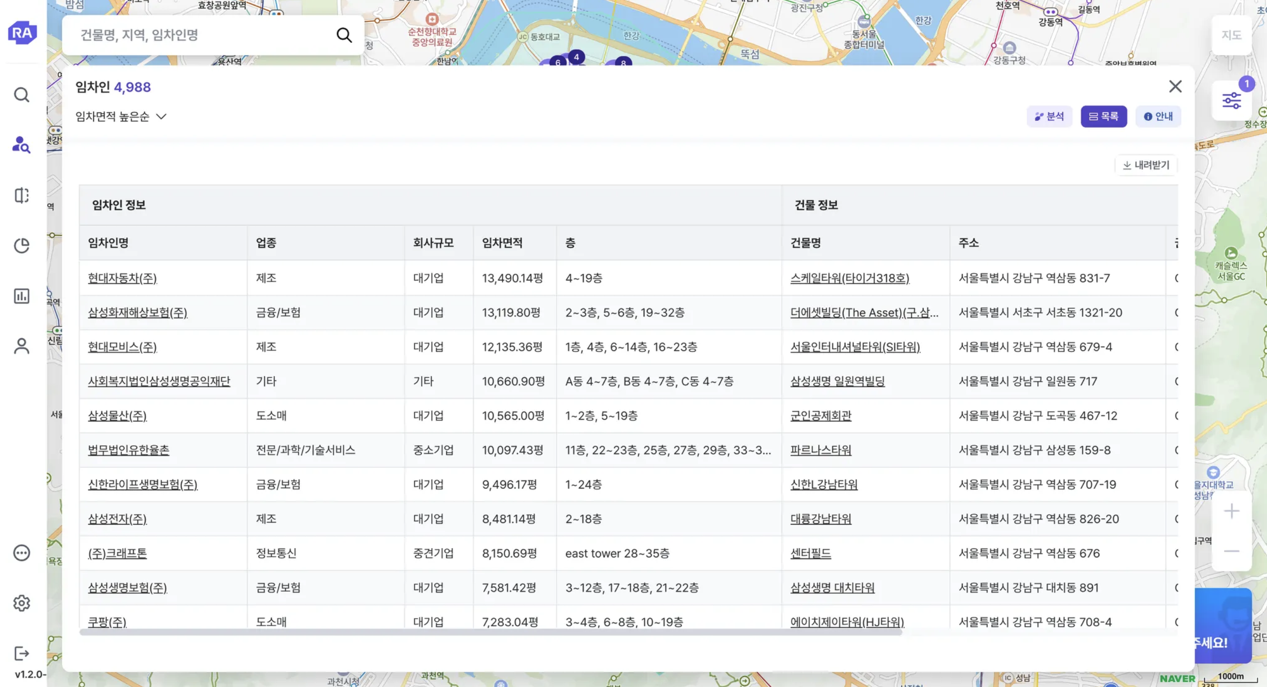Click the 안내 info button
The height and width of the screenshot is (687, 1267).
coord(1158,116)
